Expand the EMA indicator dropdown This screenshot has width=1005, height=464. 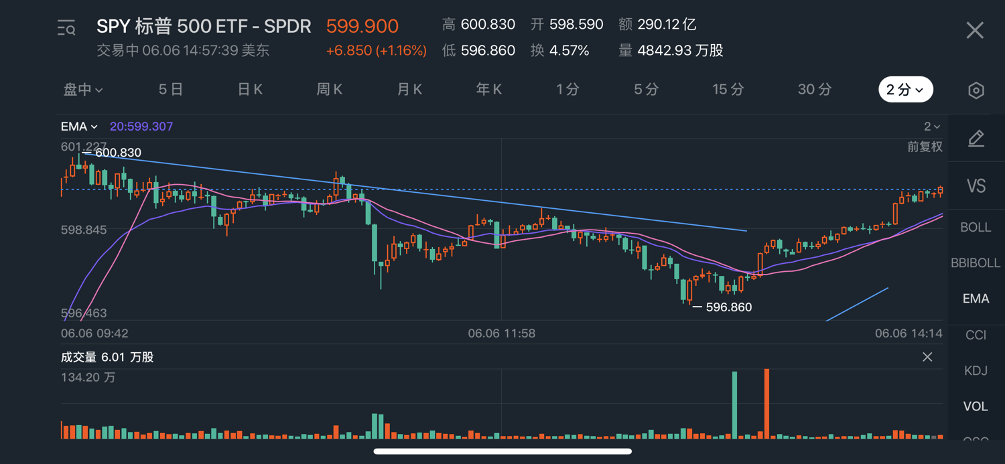79,127
